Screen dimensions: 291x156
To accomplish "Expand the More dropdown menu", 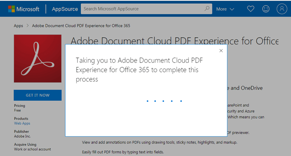I will 225,9.
